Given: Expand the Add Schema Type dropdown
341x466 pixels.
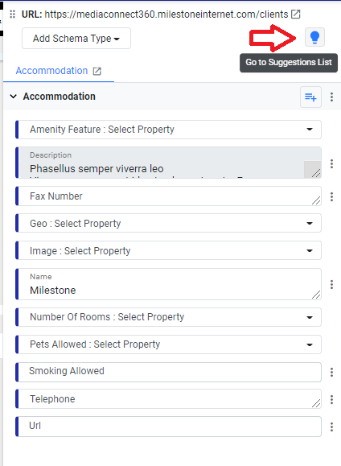Looking at the screenshot, I should [76, 39].
